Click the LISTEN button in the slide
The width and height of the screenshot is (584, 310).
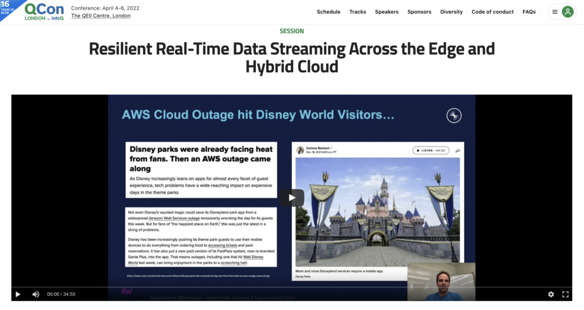tap(431, 150)
